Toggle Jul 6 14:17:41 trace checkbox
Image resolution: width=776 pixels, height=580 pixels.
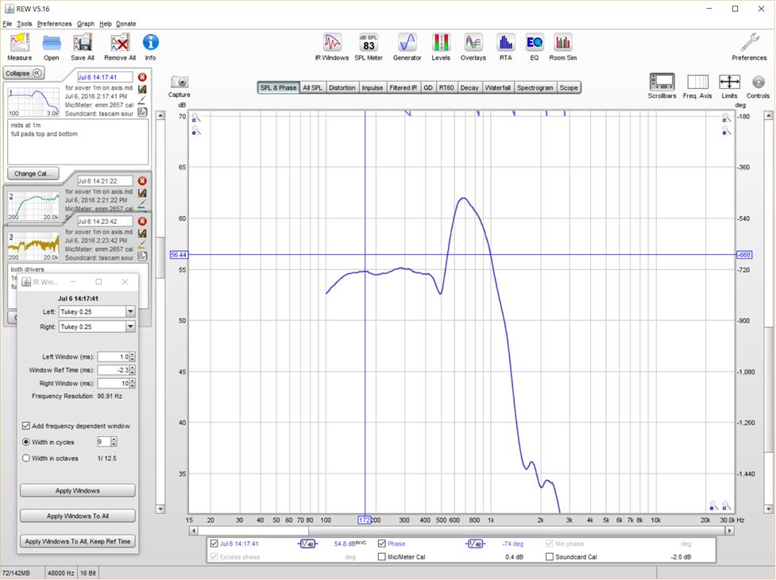(x=214, y=543)
